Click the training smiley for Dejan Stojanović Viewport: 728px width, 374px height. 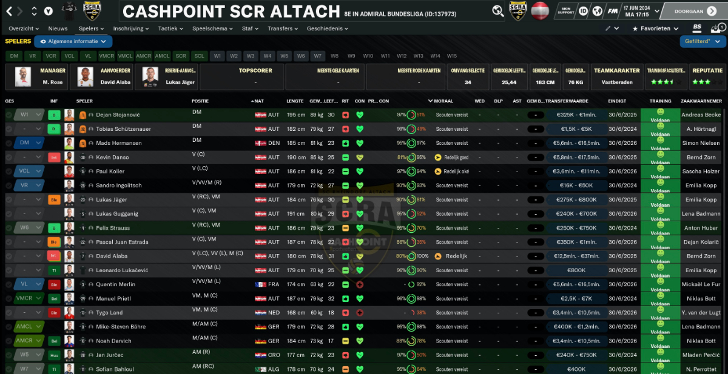pos(660,112)
